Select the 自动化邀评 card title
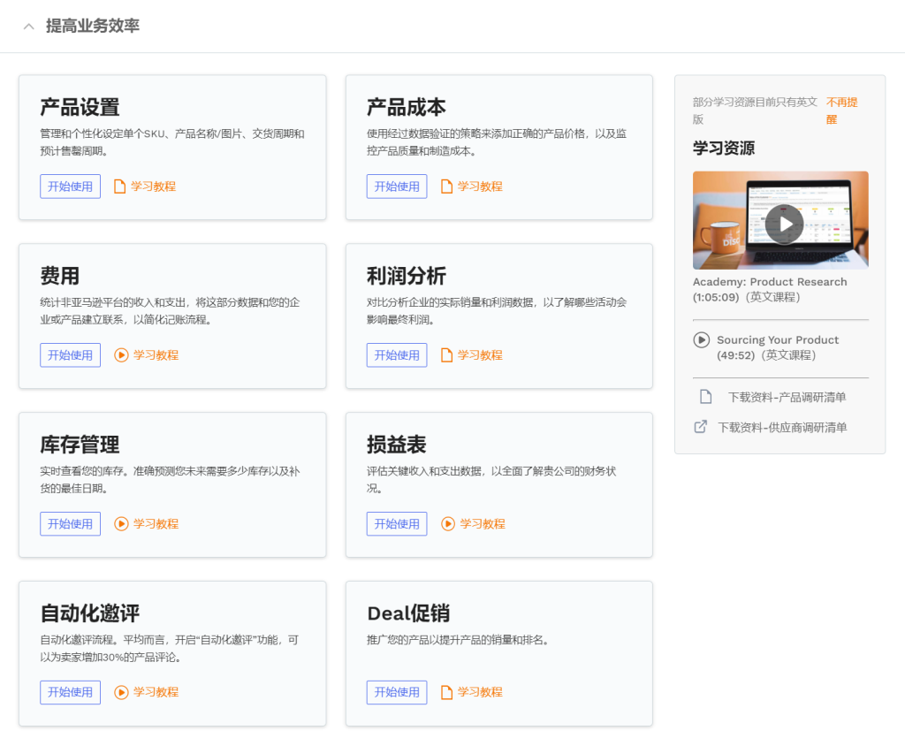The image size is (905, 746). pyautogui.click(x=90, y=613)
